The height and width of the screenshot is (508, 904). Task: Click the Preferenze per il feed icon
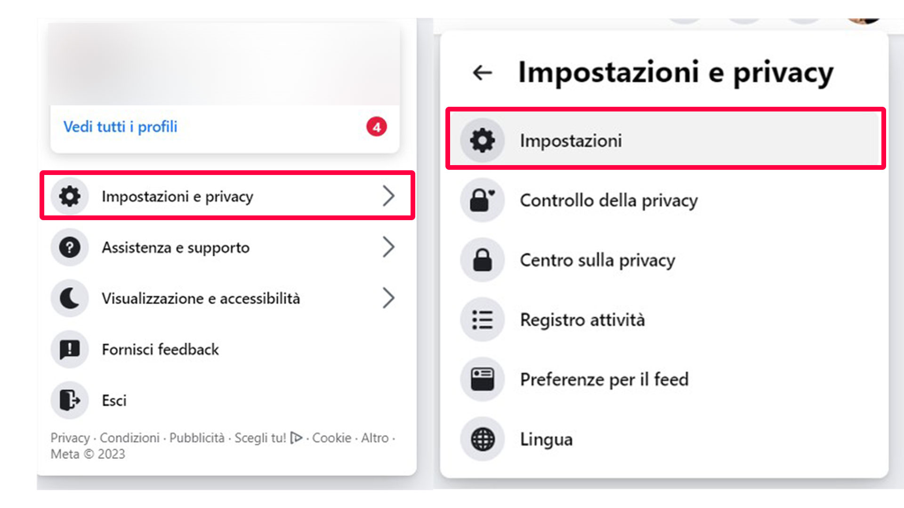point(482,379)
